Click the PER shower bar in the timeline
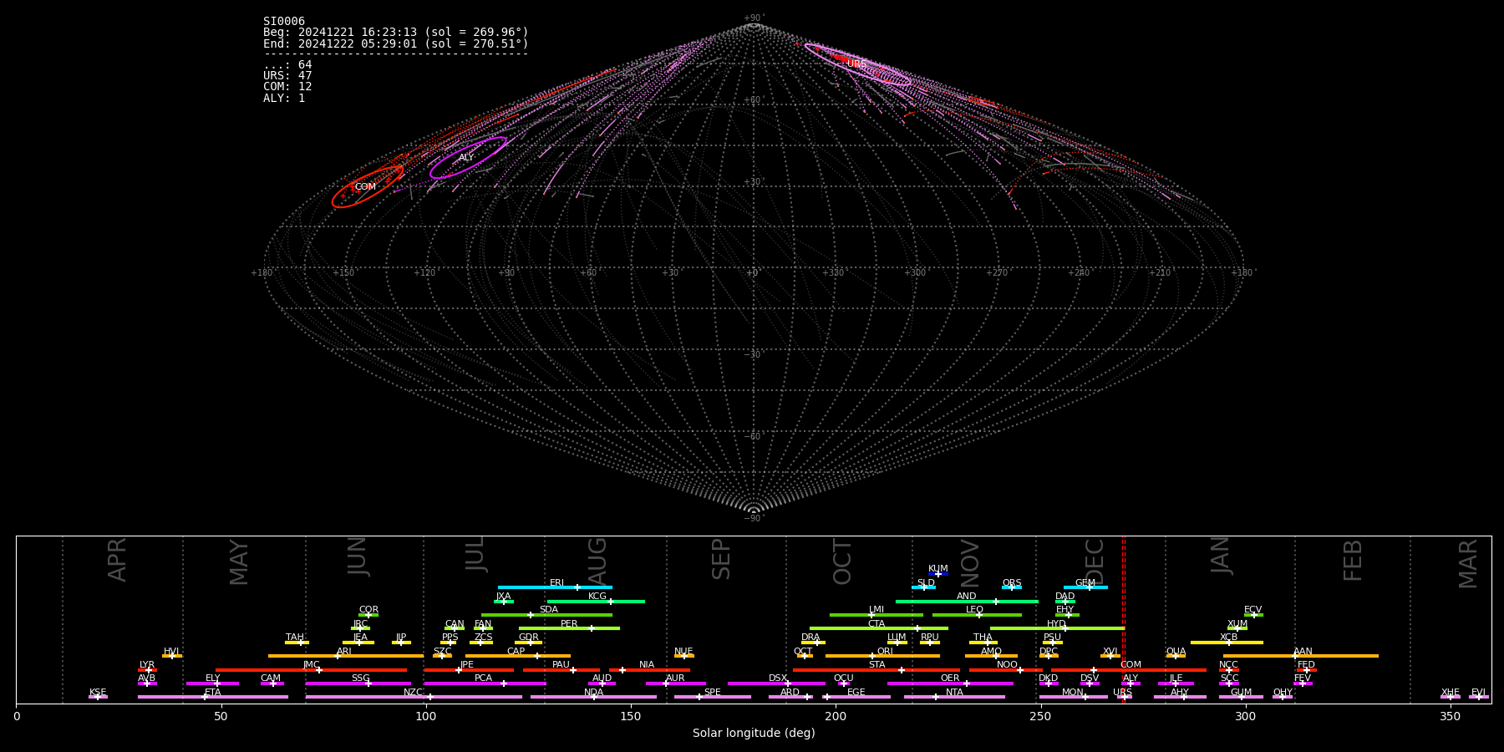This screenshot has height=752, width=1504. tap(569, 628)
